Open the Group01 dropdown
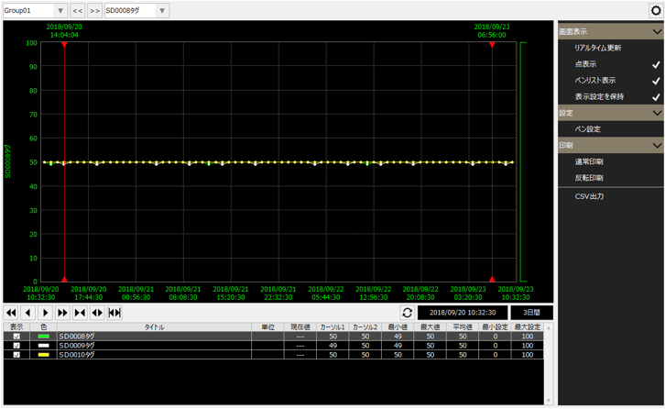The image size is (665, 409). tap(35, 11)
